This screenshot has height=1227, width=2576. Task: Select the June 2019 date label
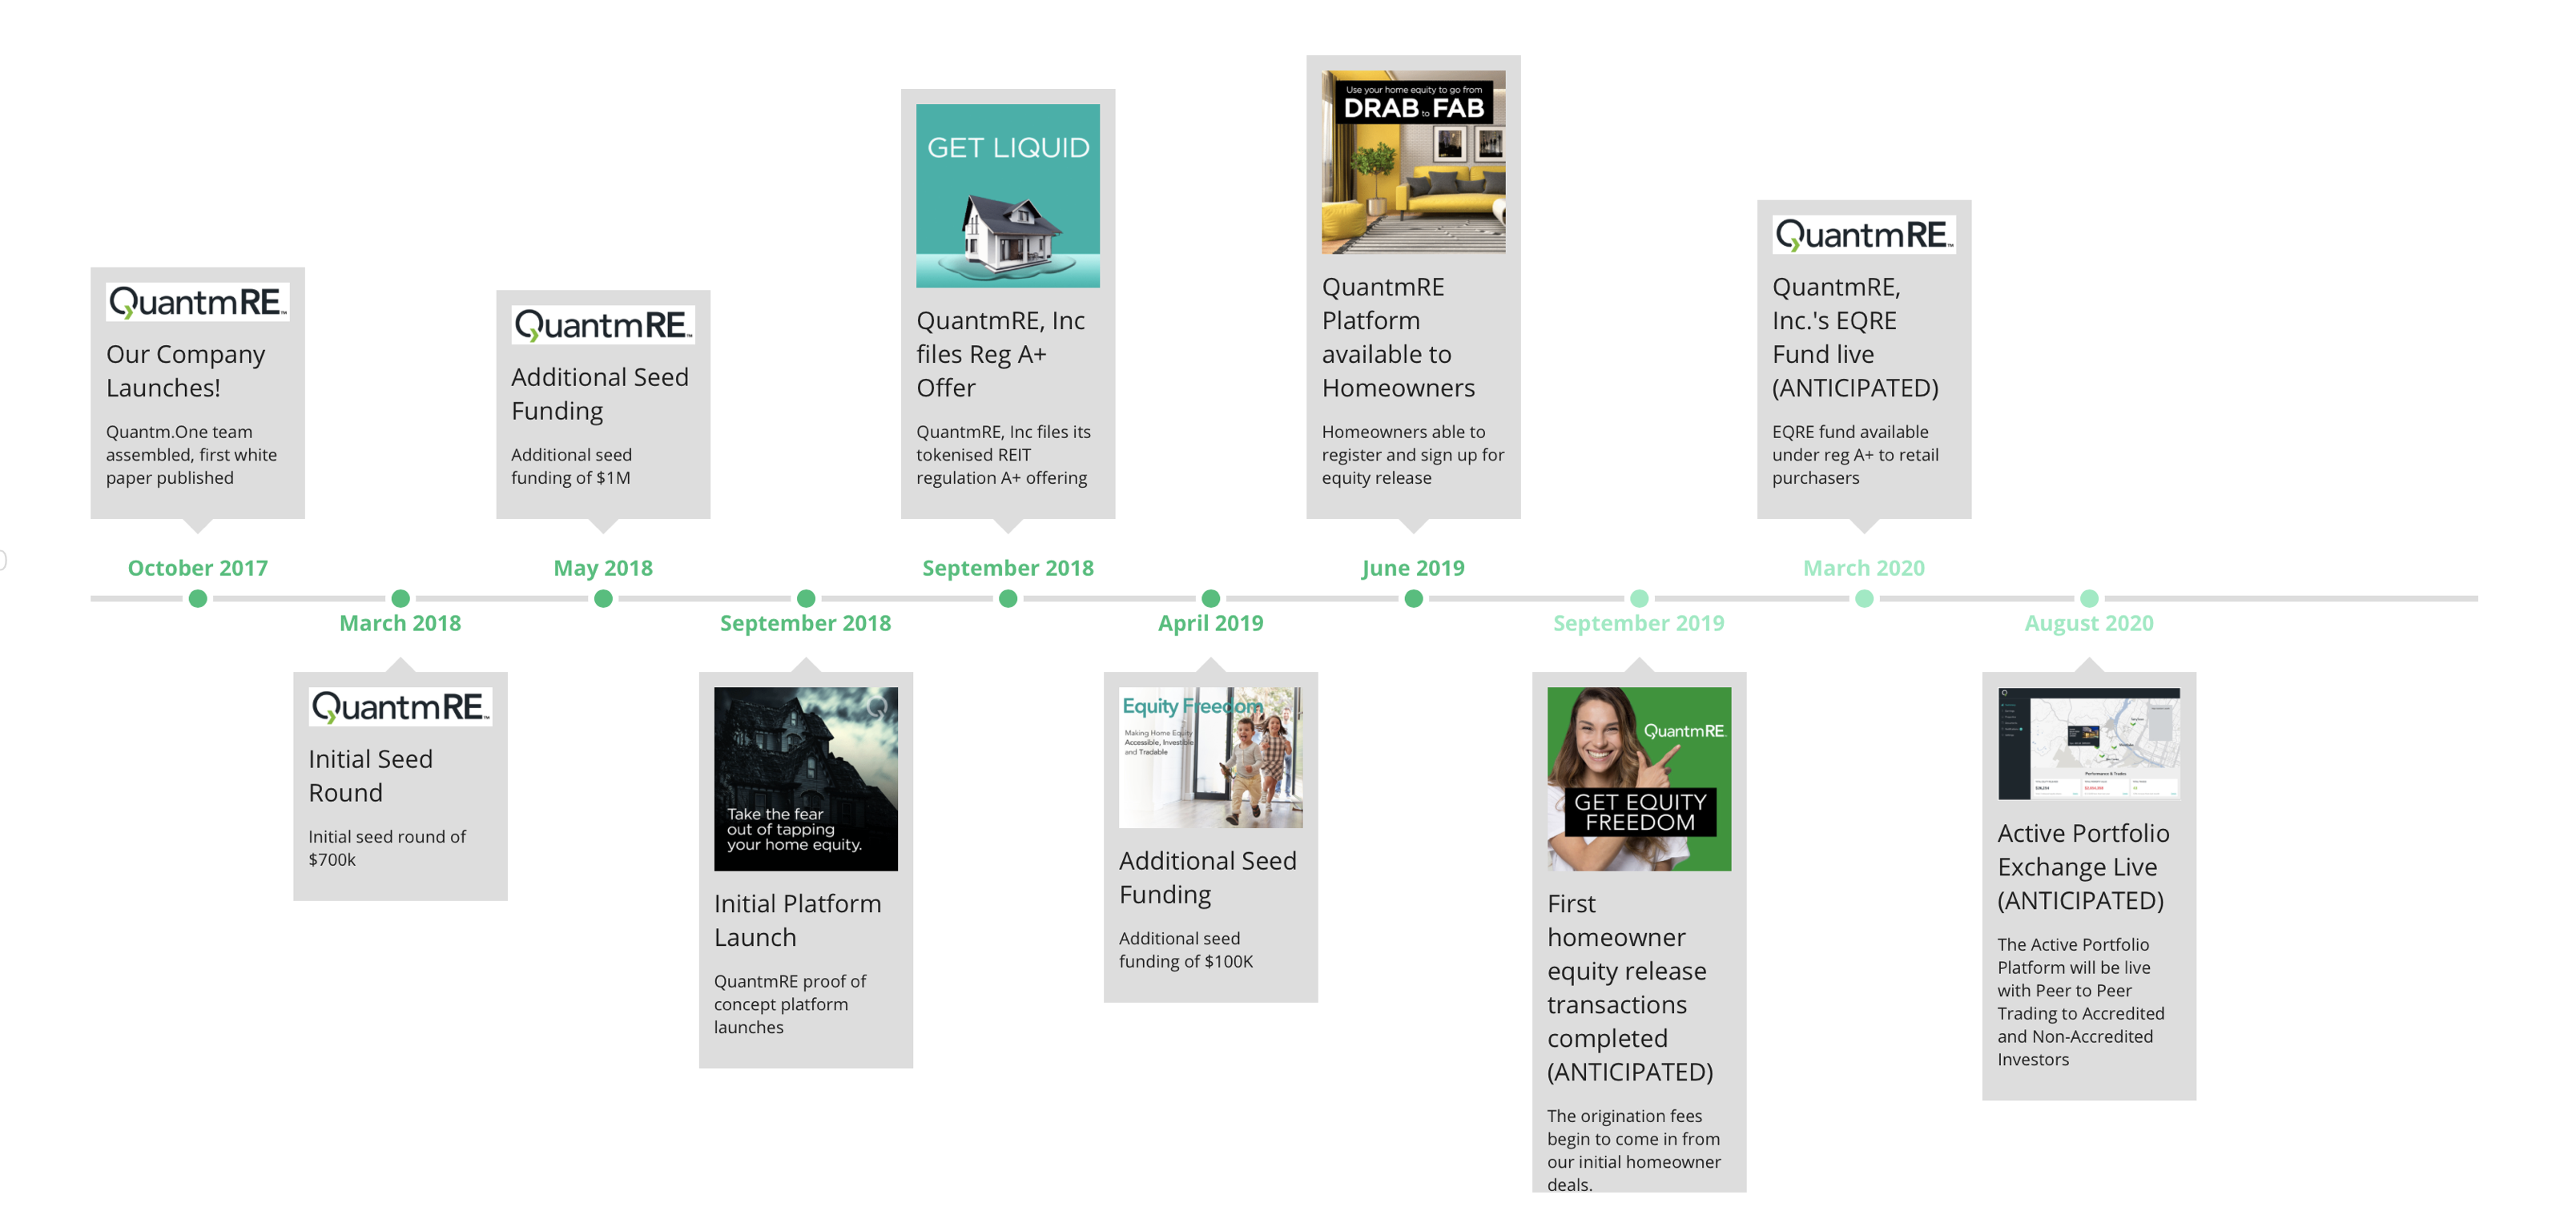(x=1413, y=568)
